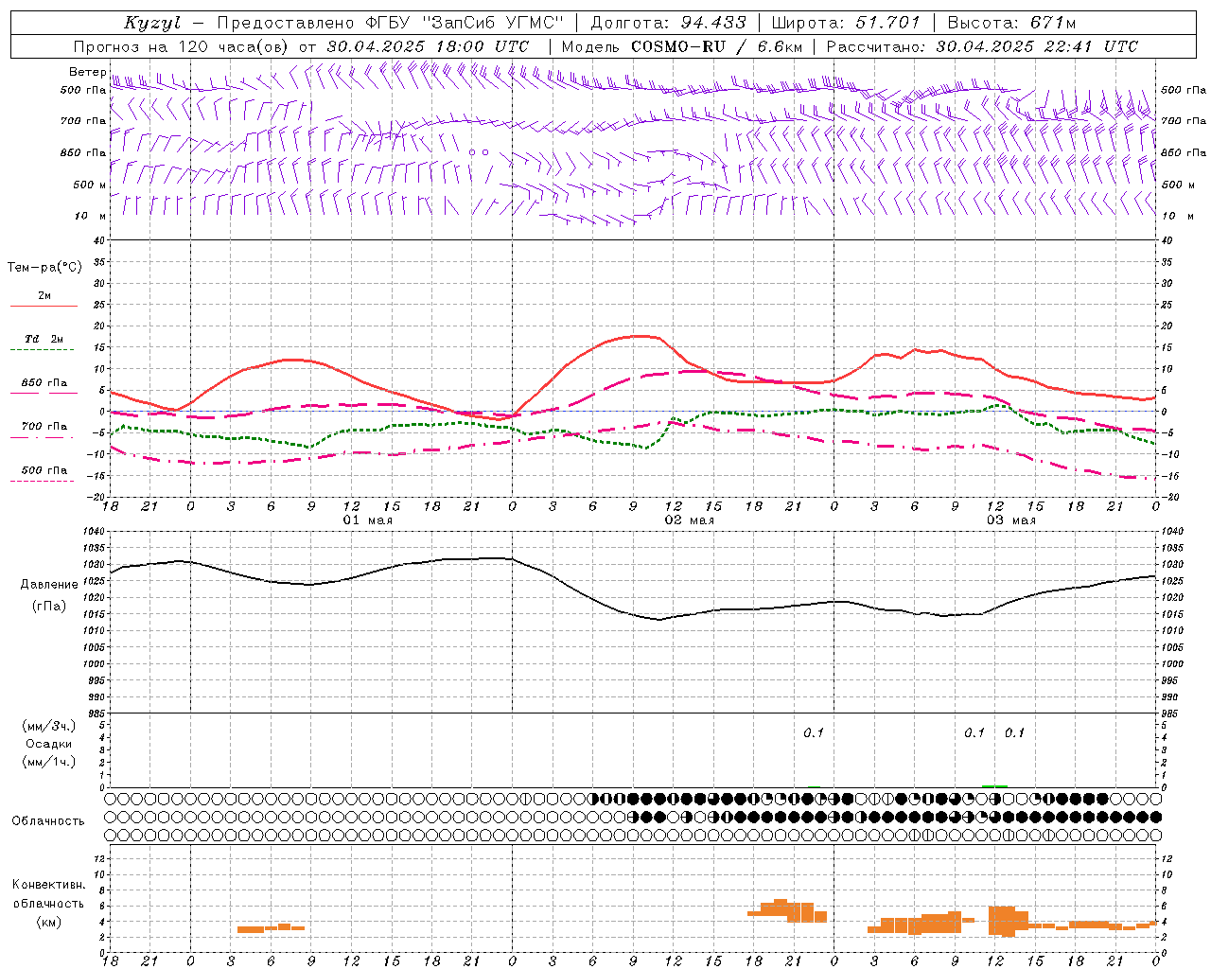1211x969 pixels.
Task: Click the 'Td 2м' dew point legend entry
Action: [x=44, y=339]
